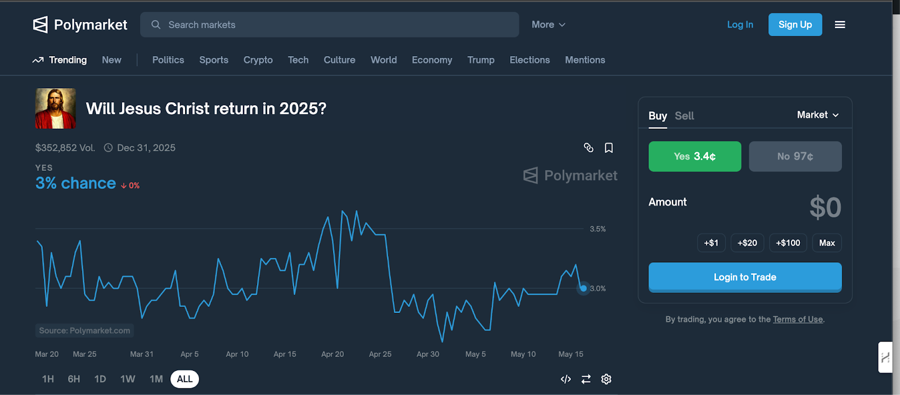900x395 pixels.
Task: Click the search magnifier icon
Action: point(156,25)
